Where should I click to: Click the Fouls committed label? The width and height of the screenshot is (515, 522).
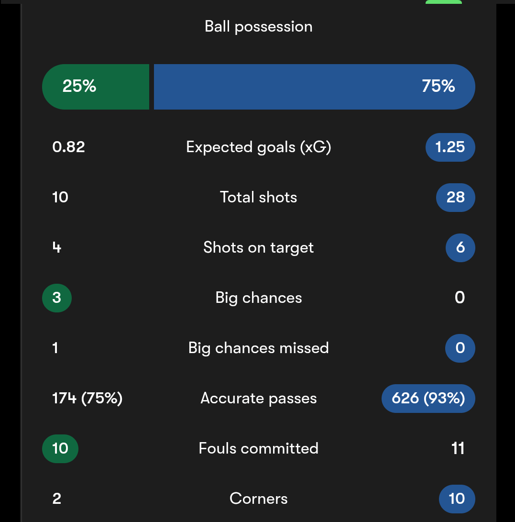coord(258,448)
